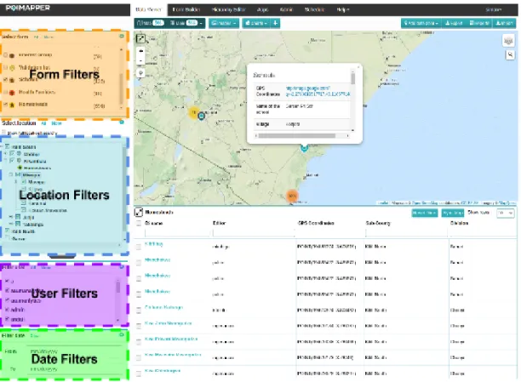Click the blue pin next to yellow cluster
Viewport: 521px width, 382px height.
point(202,116)
